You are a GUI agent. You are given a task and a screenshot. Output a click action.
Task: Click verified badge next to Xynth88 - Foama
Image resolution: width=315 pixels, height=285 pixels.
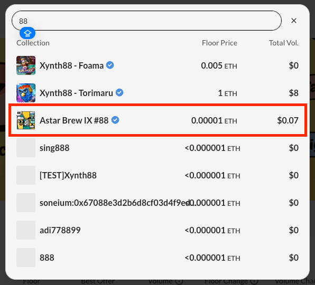pos(110,65)
